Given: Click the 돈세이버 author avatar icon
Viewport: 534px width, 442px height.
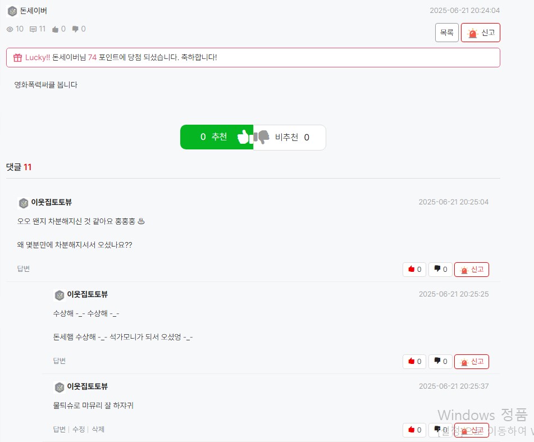Looking at the screenshot, I should click(12, 11).
